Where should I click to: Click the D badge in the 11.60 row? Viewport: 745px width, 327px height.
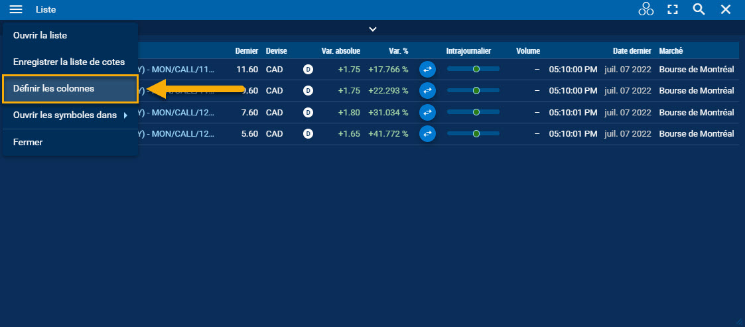click(308, 69)
